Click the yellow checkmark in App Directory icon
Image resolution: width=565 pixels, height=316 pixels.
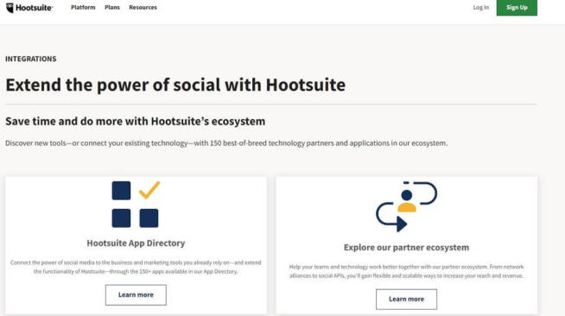[149, 190]
